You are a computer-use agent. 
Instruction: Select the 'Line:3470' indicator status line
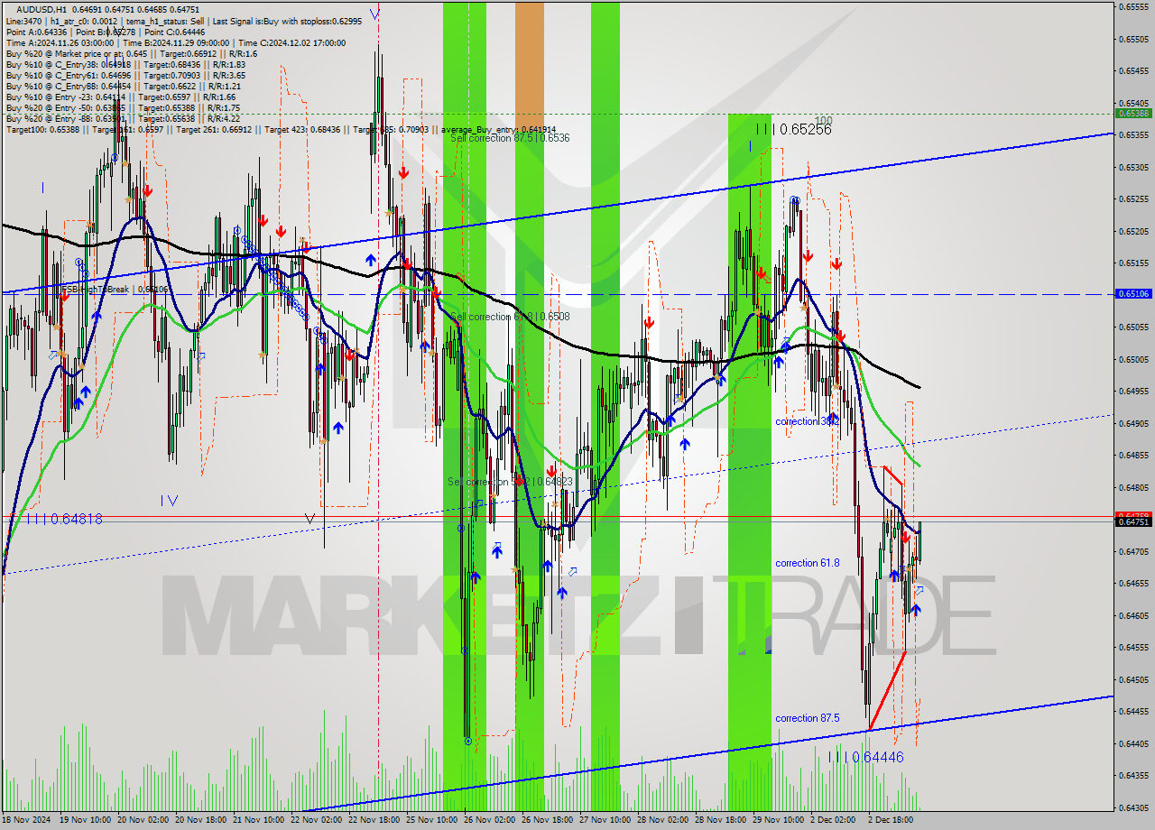point(184,20)
